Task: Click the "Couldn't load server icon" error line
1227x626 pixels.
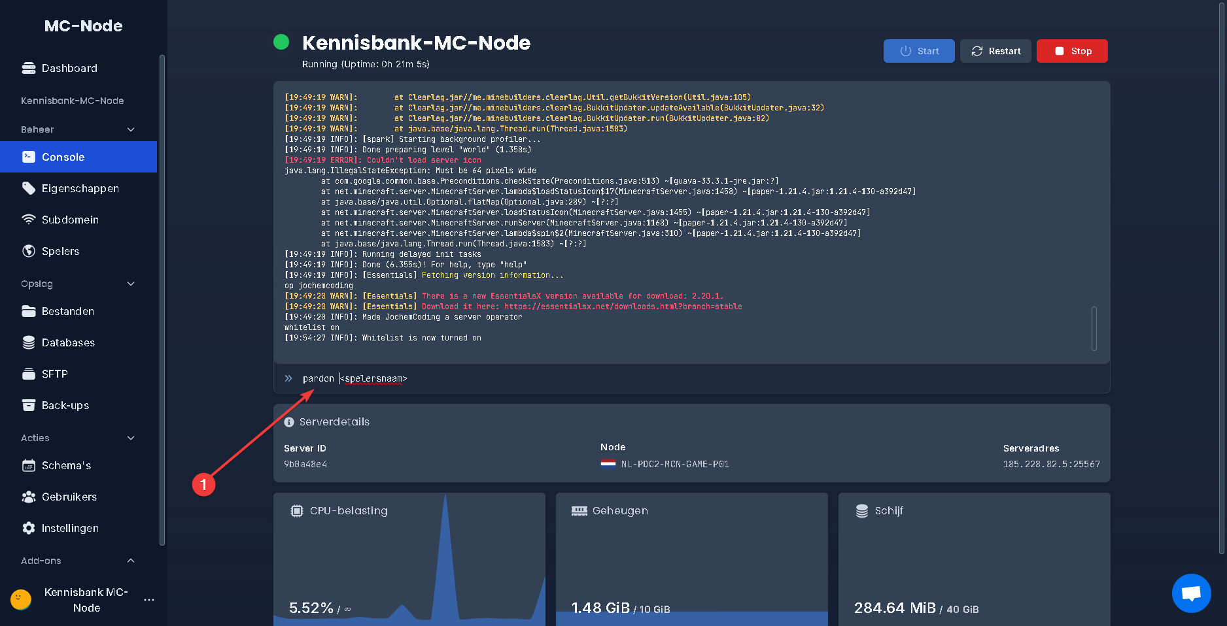Action: (x=383, y=160)
